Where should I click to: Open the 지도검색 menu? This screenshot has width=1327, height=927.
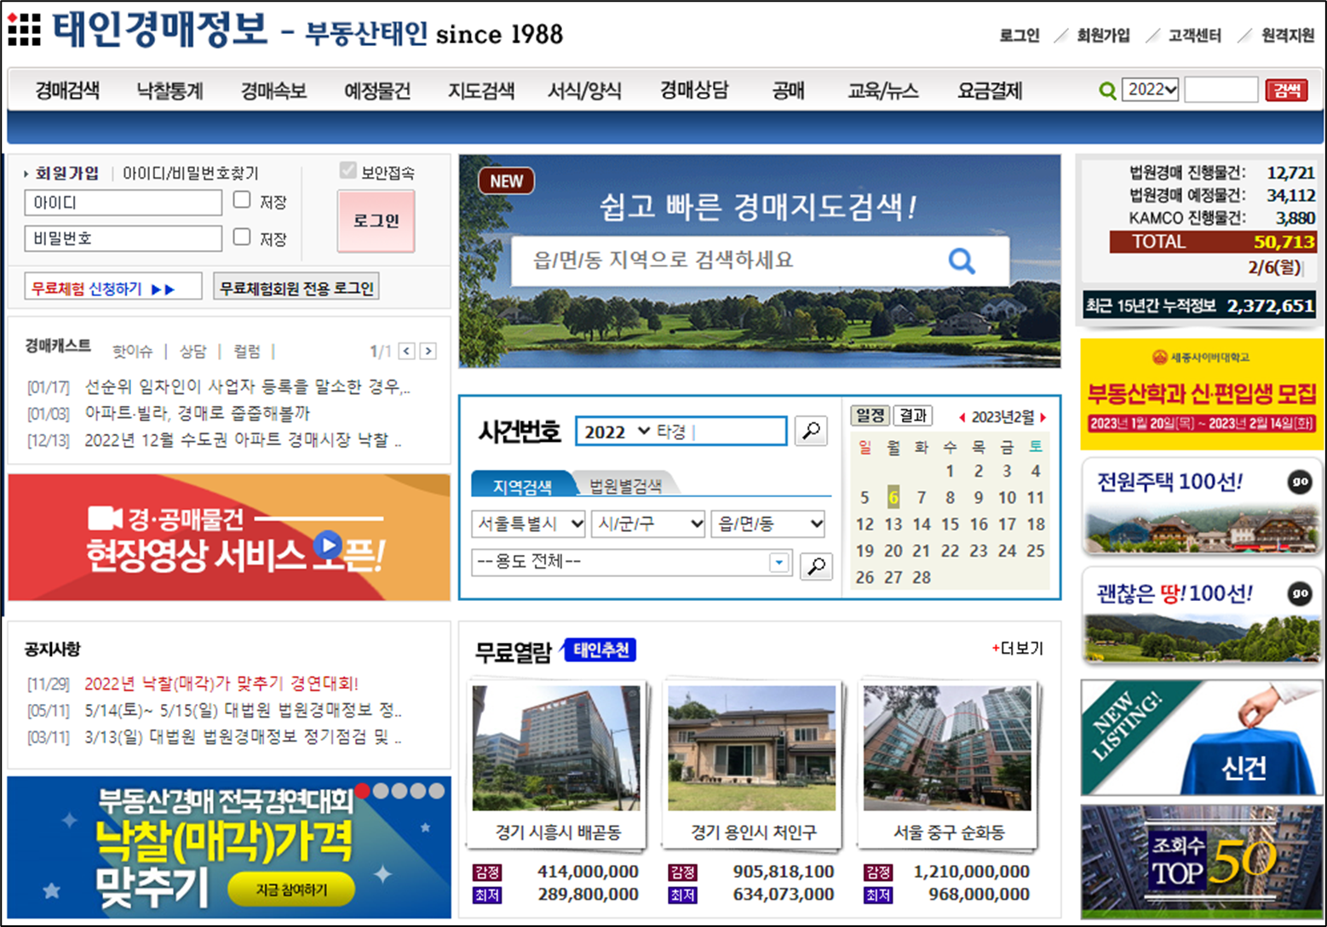(x=481, y=90)
